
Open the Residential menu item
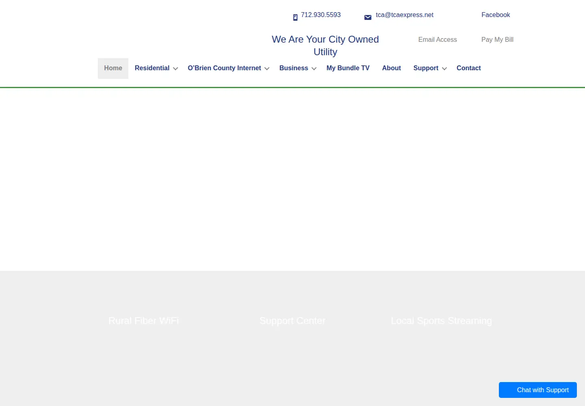click(152, 68)
